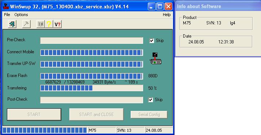Click the START button
This screenshot has height=135, width=261.
[x=34, y=115]
